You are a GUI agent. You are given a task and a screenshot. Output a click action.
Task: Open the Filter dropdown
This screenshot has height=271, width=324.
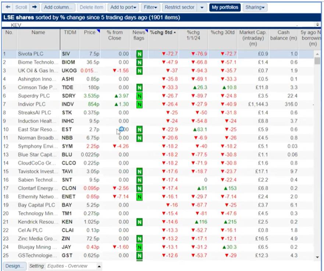(x=150, y=7)
